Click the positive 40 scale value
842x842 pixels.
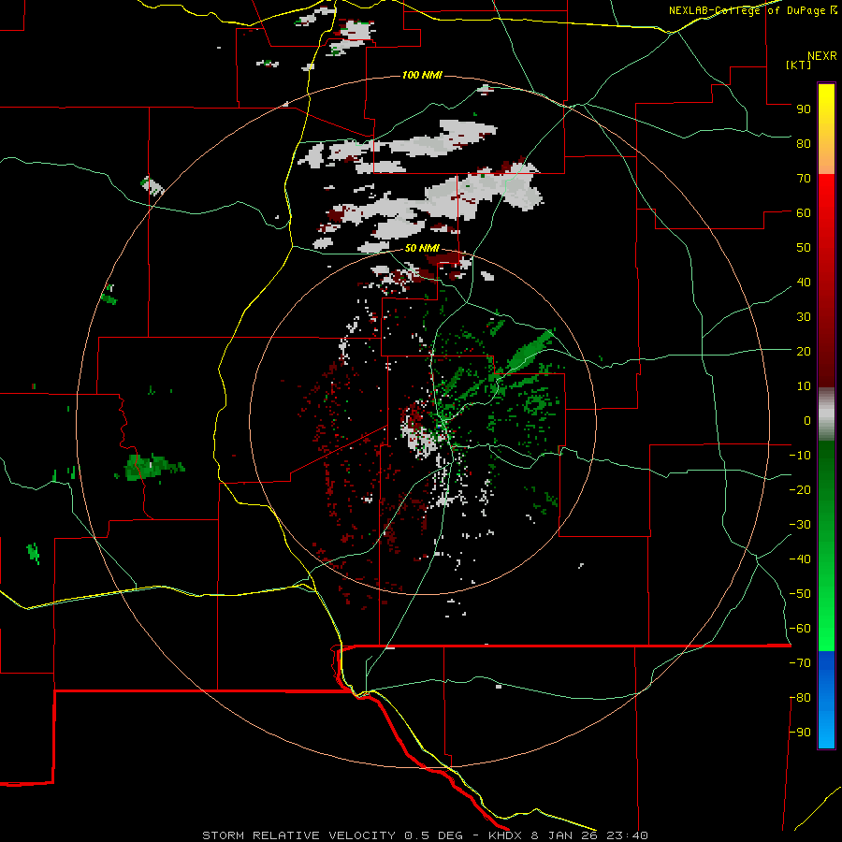804,282
